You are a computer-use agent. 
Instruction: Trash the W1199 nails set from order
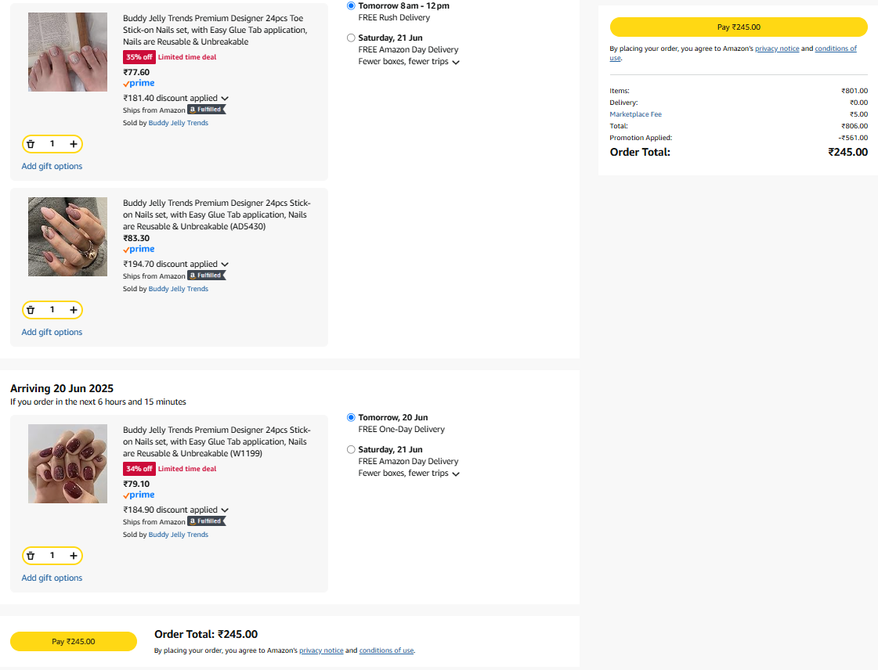pyautogui.click(x=31, y=556)
